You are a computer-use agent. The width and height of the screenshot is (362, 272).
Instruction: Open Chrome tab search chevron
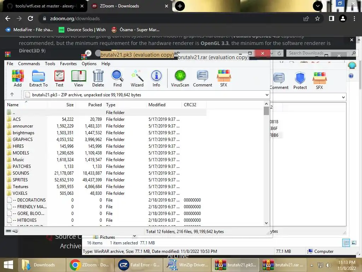click(318, 6)
